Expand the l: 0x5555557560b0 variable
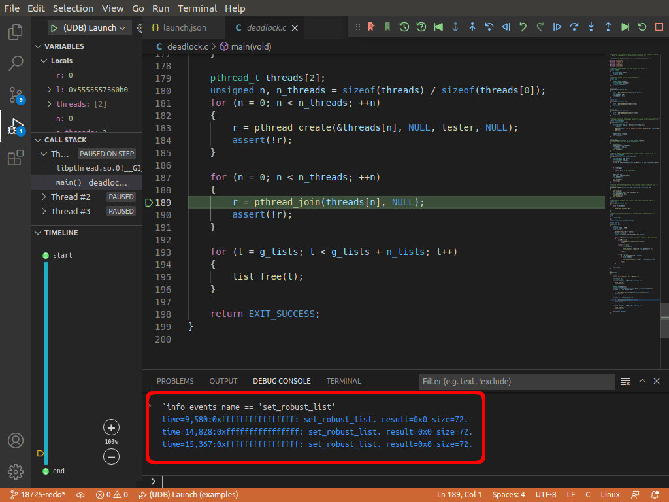 point(49,90)
